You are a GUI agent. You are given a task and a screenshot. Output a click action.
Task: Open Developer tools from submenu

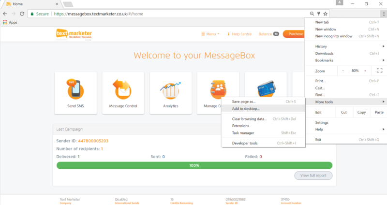[x=245, y=143]
